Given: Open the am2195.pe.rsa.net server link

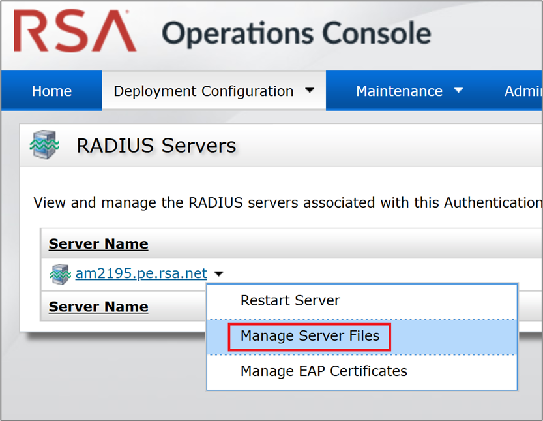Looking at the screenshot, I should (x=141, y=273).
